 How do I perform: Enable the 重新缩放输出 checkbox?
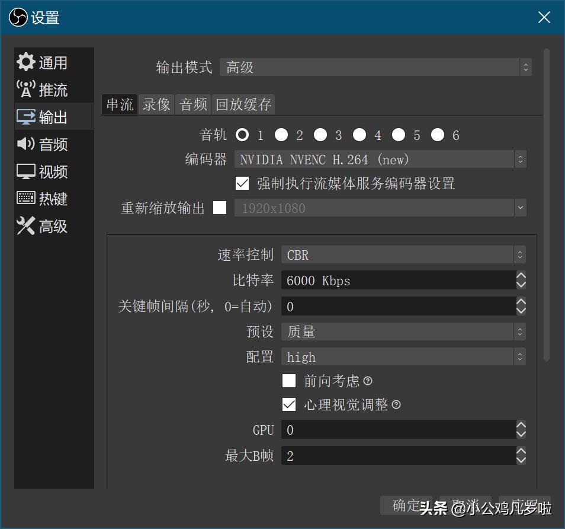pyautogui.click(x=220, y=208)
